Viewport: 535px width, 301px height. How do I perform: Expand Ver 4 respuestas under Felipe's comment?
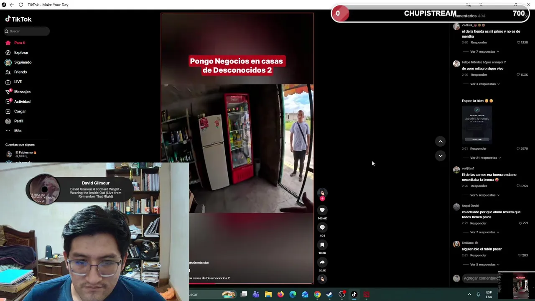click(485, 84)
